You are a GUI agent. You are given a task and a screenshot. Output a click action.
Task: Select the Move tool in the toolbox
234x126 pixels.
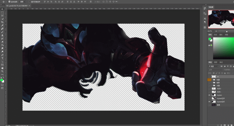tap(2, 9)
